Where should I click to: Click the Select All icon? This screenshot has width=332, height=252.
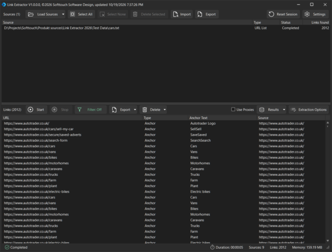[72, 14]
